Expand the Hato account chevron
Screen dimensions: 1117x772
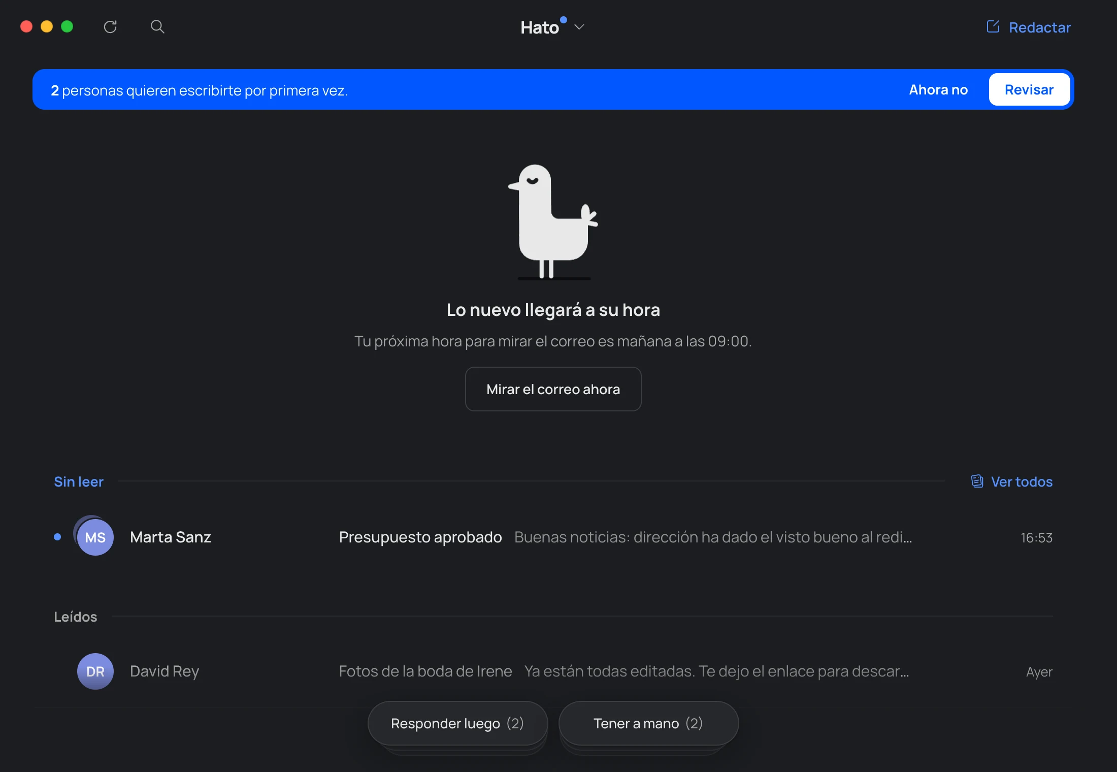tap(579, 27)
